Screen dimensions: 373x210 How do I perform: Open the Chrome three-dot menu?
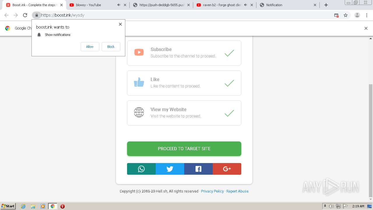click(x=367, y=15)
